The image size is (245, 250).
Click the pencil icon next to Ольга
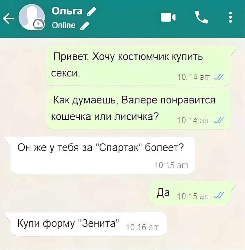(91, 11)
